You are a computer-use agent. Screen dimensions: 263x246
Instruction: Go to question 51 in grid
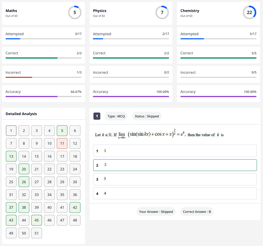coord(37,233)
